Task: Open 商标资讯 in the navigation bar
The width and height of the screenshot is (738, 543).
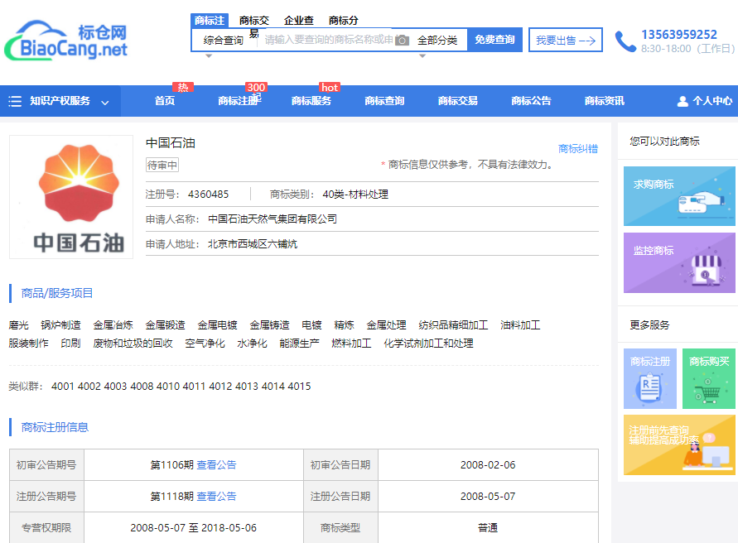Action: (605, 101)
